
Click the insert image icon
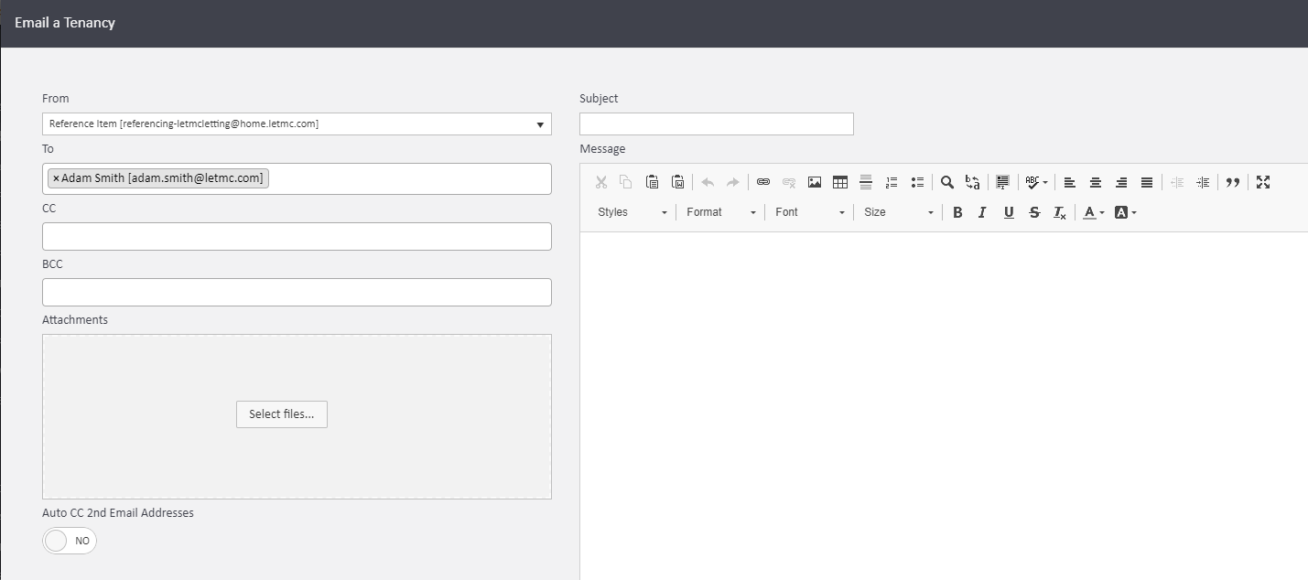pyautogui.click(x=815, y=182)
